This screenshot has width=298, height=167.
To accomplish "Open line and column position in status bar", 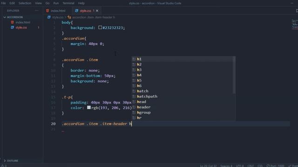I will [x=208, y=166].
